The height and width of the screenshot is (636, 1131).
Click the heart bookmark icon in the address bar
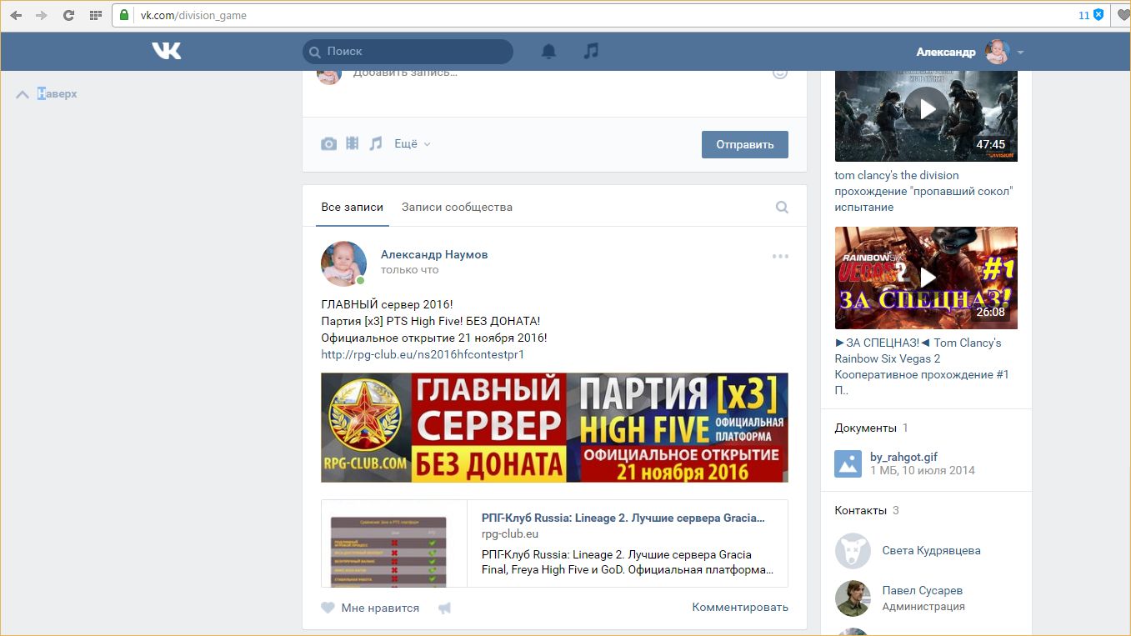pyautogui.click(x=1123, y=15)
